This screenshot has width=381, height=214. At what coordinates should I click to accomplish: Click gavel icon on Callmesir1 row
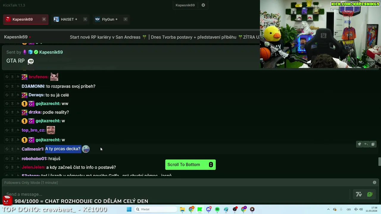click(18, 149)
